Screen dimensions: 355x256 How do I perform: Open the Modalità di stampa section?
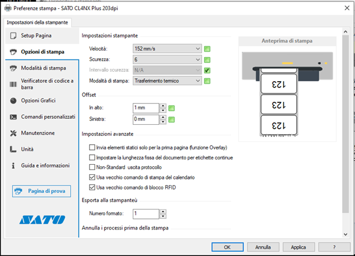point(42,68)
